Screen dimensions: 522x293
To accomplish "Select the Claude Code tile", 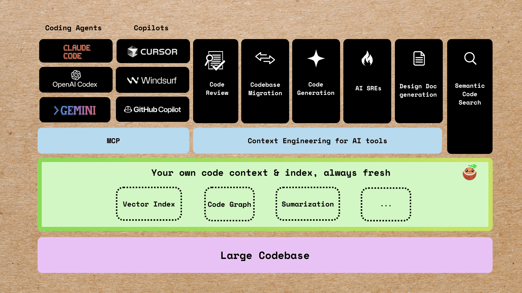I will click(76, 51).
